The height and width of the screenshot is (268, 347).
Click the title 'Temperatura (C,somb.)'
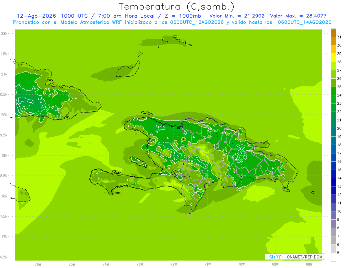[x=176, y=7]
